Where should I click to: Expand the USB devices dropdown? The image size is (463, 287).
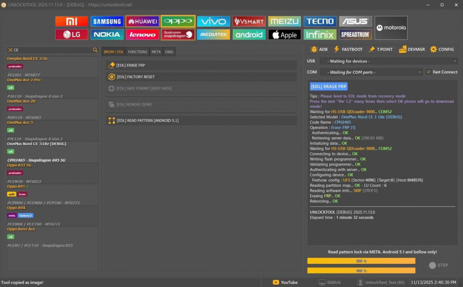[388, 61]
